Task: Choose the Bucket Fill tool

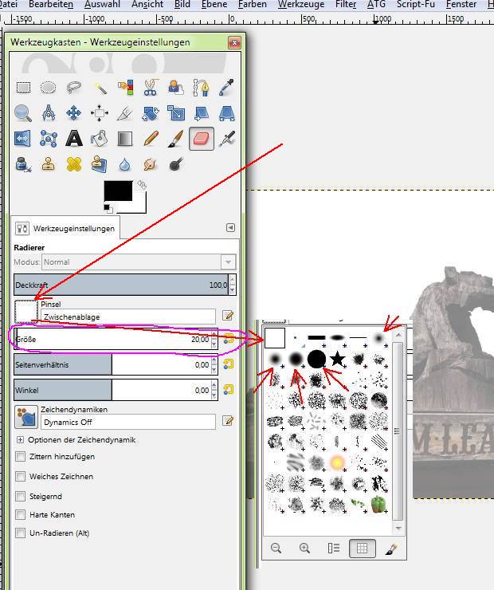Action: pos(100,139)
